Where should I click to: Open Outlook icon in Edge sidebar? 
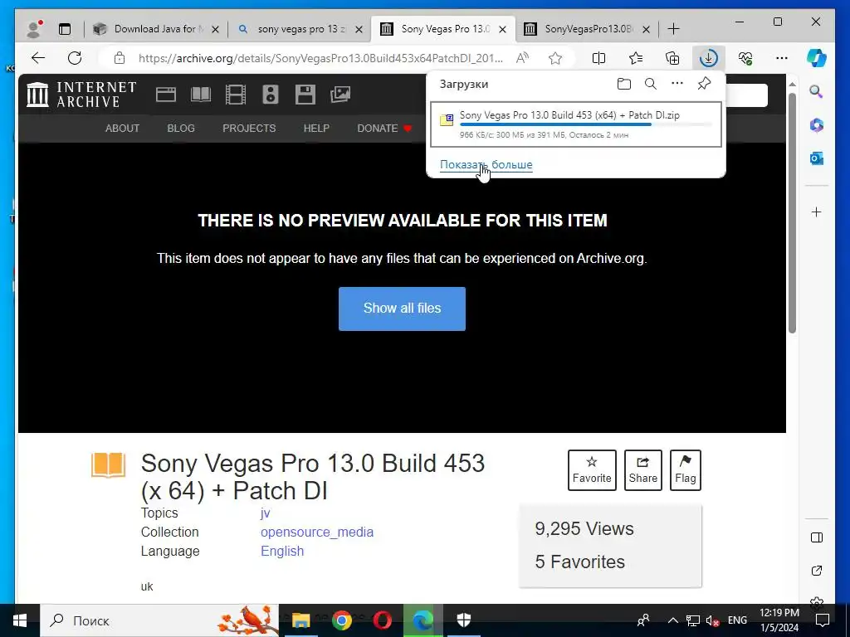(x=817, y=158)
